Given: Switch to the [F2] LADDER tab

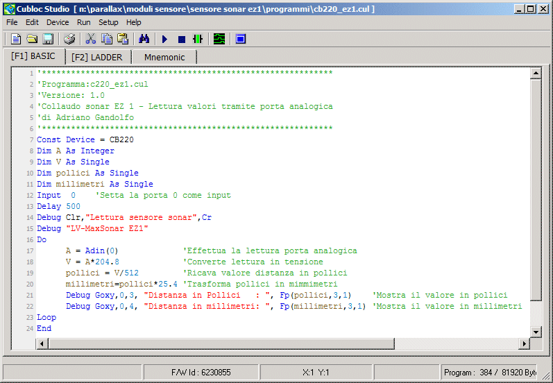Looking at the screenshot, I should 96,57.
